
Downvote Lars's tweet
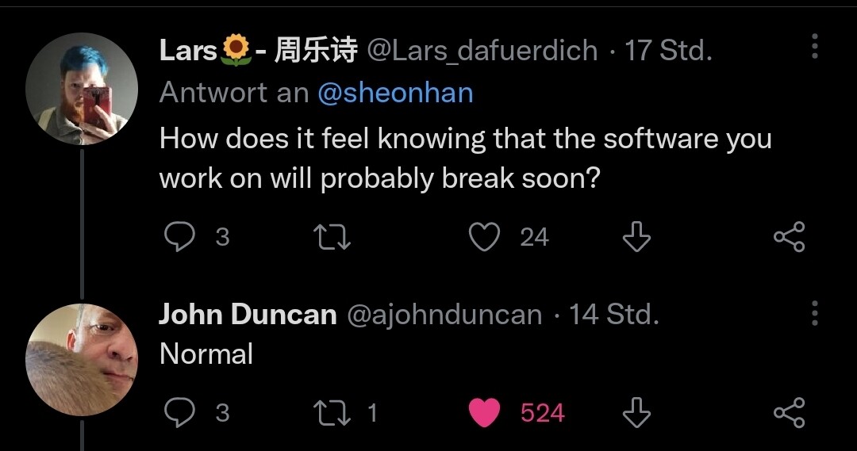[636, 236]
